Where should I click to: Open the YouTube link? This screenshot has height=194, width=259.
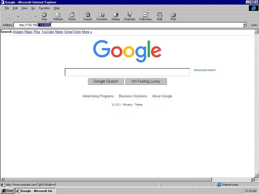click(x=48, y=32)
